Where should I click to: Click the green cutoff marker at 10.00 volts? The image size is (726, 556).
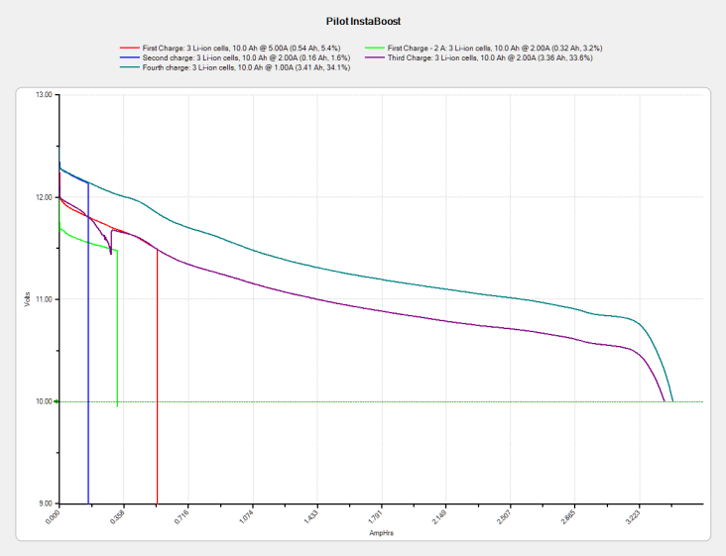[x=57, y=401]
